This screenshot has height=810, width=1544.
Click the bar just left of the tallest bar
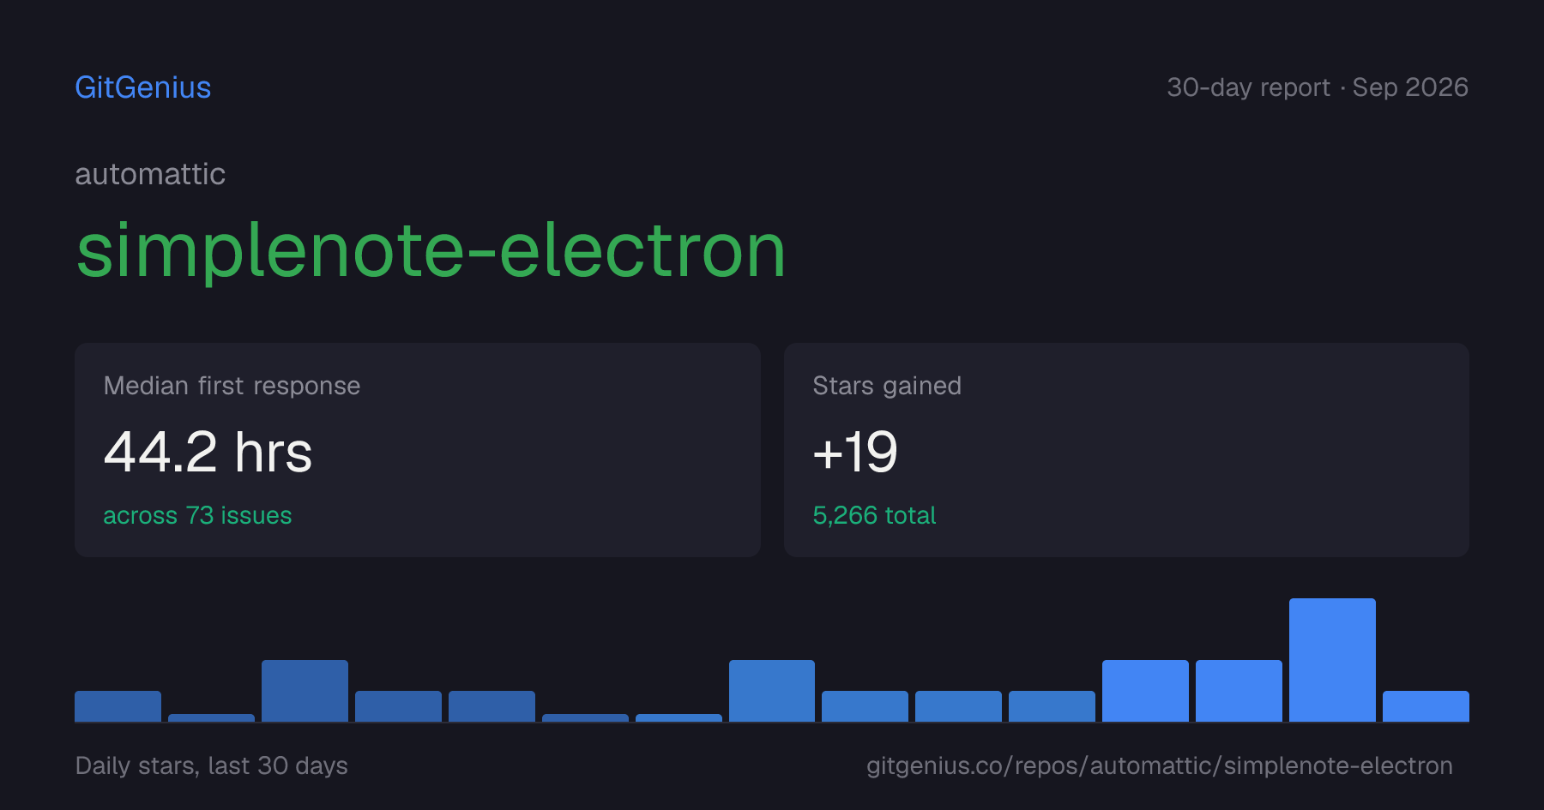coord(1239,691)
